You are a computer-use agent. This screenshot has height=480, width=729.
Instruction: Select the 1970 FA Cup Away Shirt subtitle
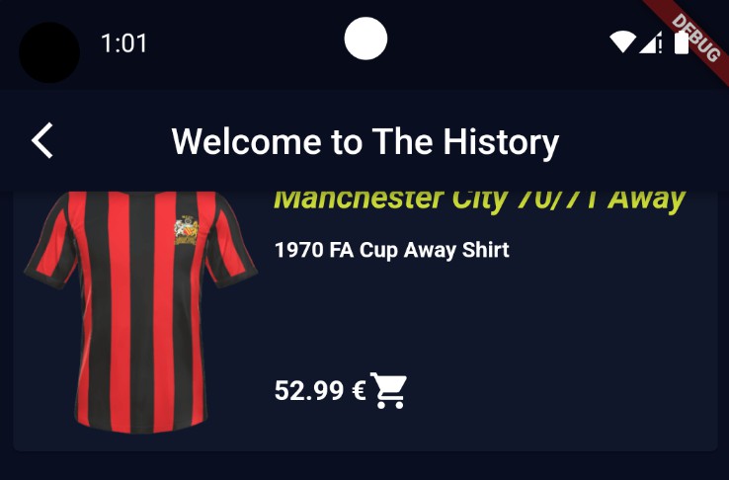click(392, 250)
